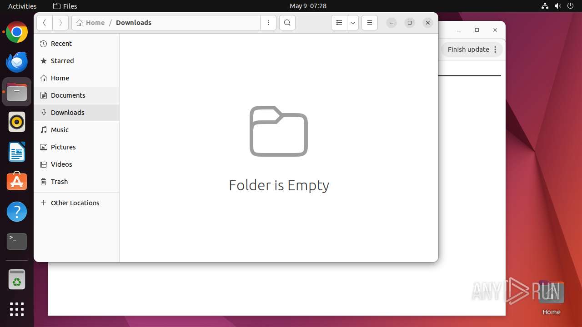Launch Rhythmbox from the dock

click(17, 122)
